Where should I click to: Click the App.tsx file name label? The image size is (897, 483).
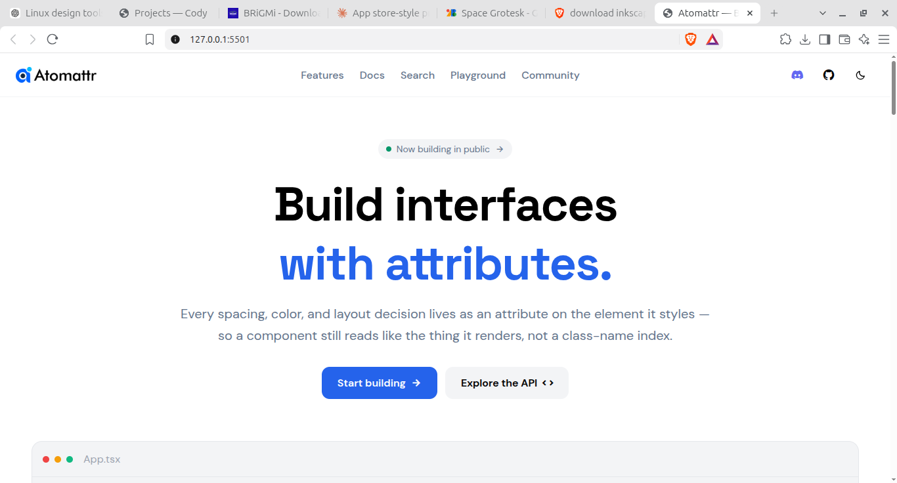102,459
